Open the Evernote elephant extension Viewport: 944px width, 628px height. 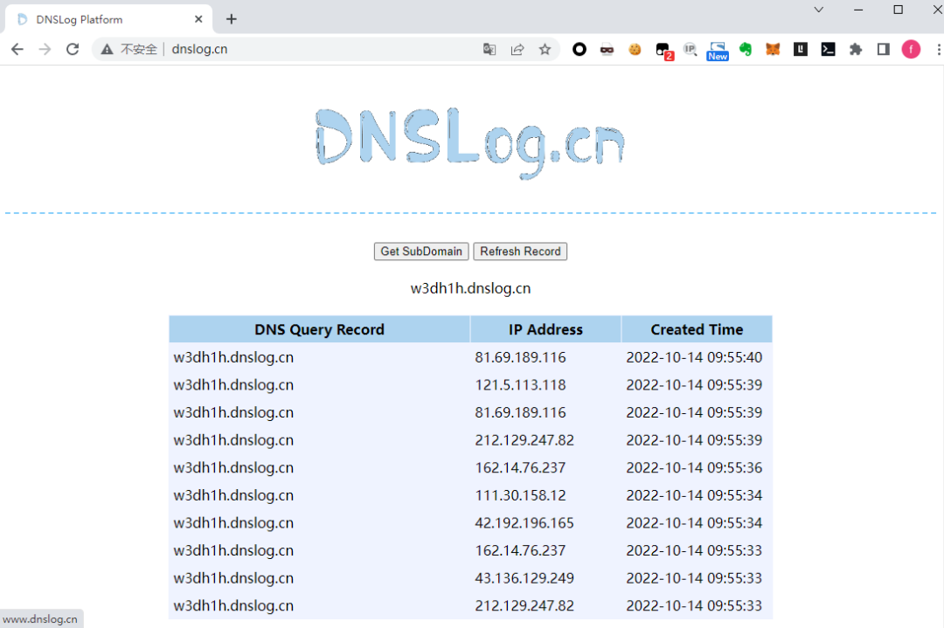click(x=746, y=49)
